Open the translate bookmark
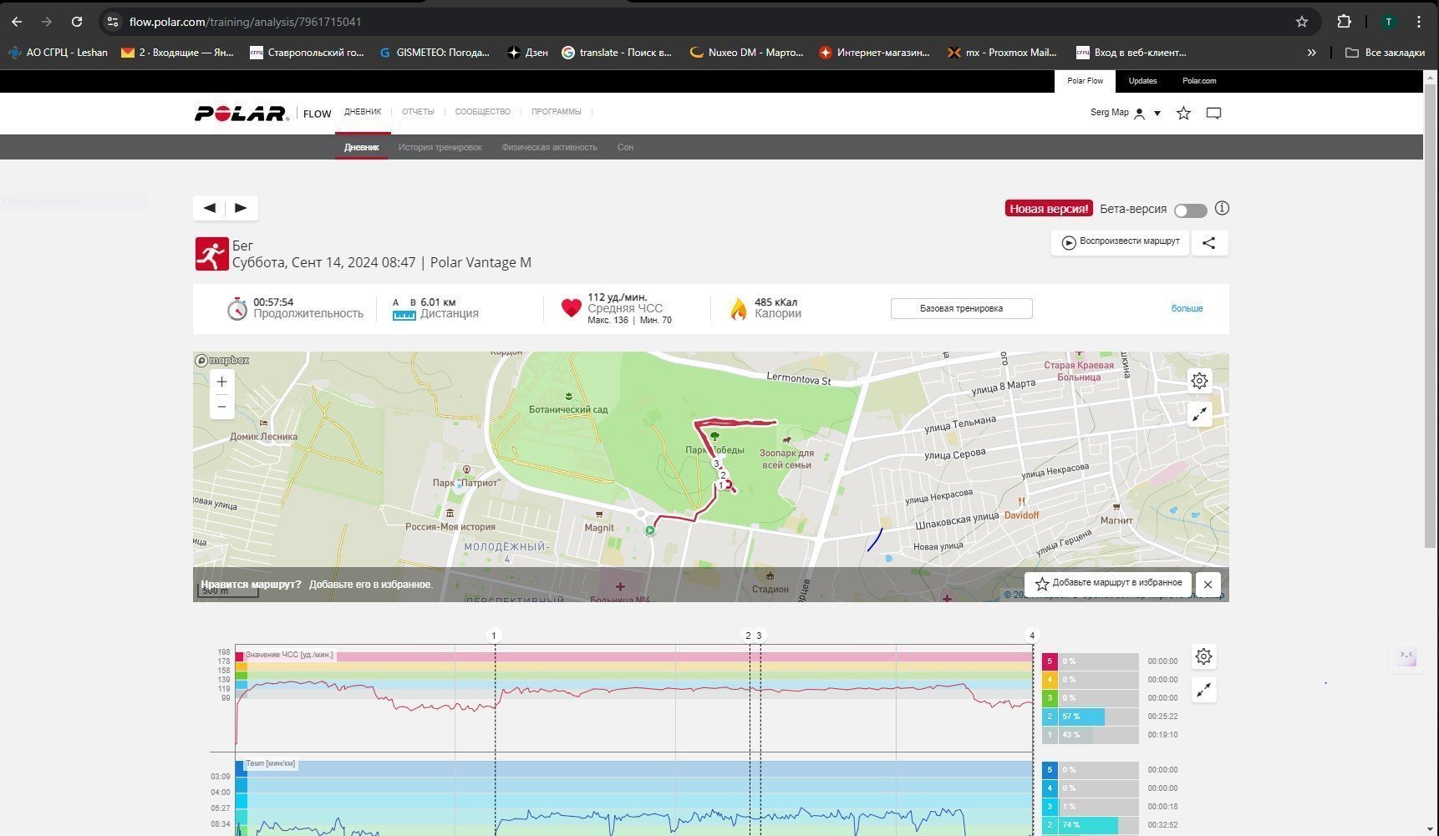1439x836 pixels. (616, 53)
